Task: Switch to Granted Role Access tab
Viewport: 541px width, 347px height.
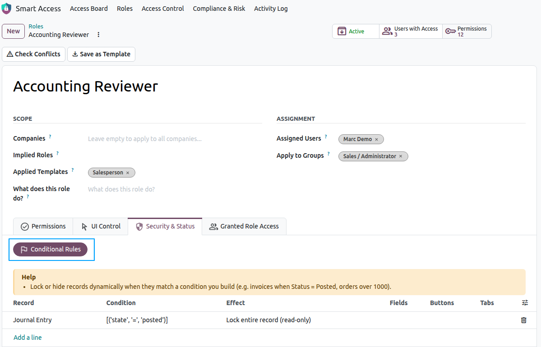Action: click(244, 226)
